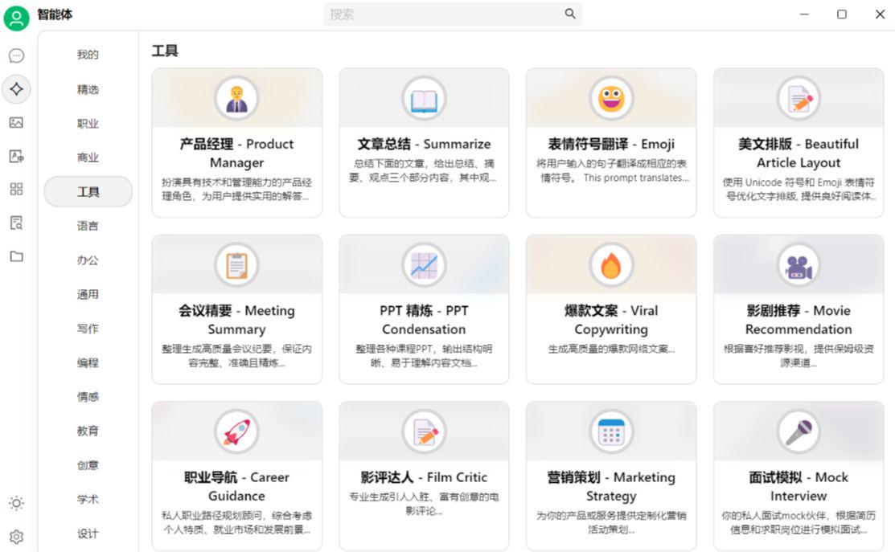The width and height of the screenshot is (895, 552).
Task: Open the folder icon in the sidebar
Action: 16,256
